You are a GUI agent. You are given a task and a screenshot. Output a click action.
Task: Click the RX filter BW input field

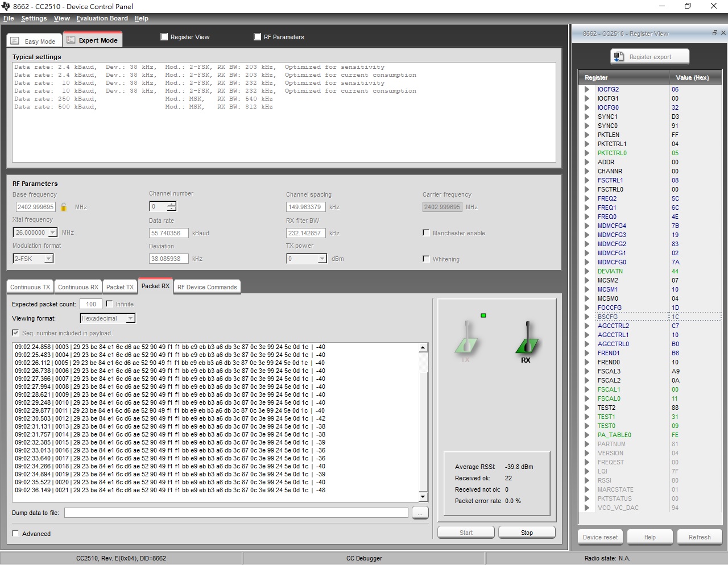pyautogui.click(x=305, y=233)
